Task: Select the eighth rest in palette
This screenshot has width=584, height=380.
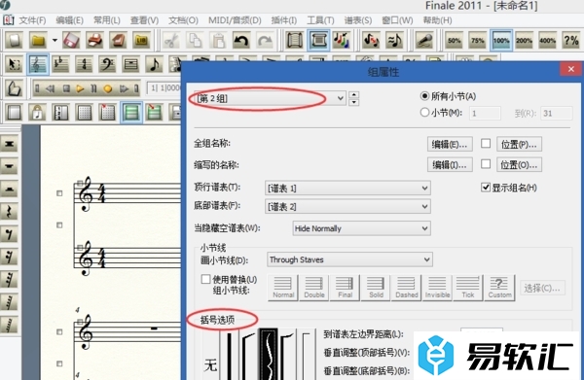Action: point(10,234)
